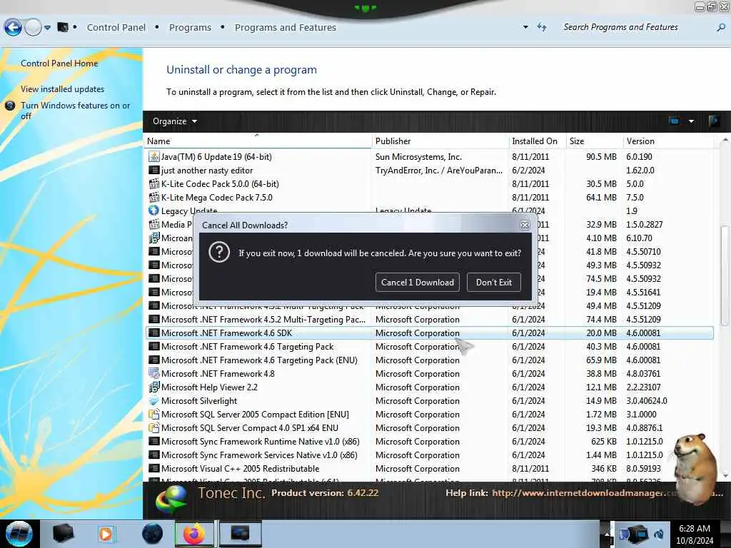Click the Back navigation arrow button
Viewport: 731px width, 548px height.
(x=13, y=28)
